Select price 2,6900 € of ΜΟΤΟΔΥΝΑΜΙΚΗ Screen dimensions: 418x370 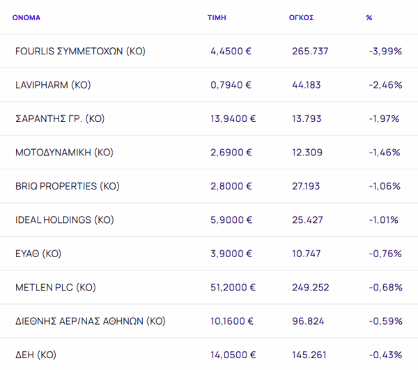pos(231,153)
